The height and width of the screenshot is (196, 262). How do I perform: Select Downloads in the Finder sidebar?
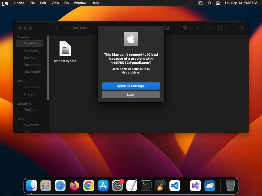coord(30,72)
